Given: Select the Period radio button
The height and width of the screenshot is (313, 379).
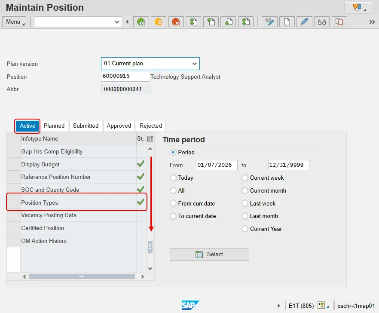Looking at the screenshot, I should (x=173, y=152).
